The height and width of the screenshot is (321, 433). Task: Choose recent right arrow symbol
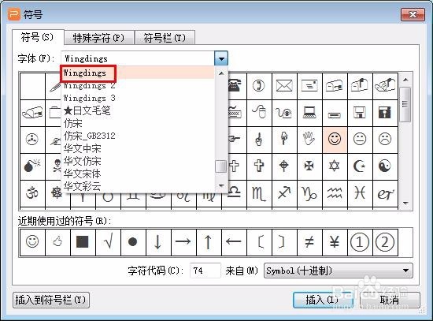pyautogui.click(x=183, y=242)
